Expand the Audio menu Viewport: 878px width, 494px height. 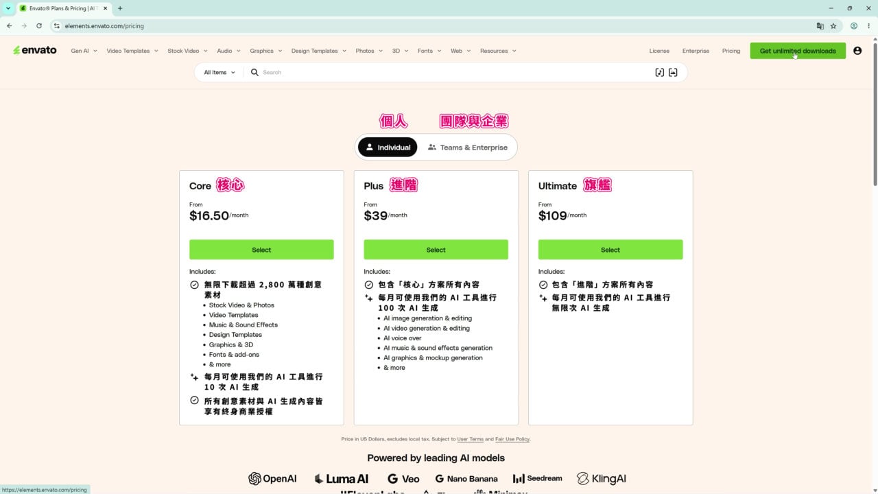click(228, 51)
